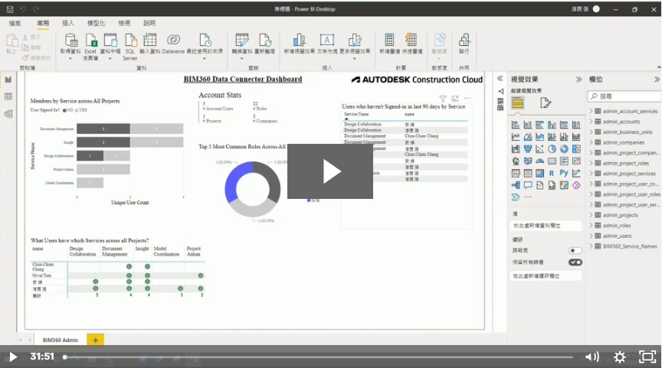Open the 轉換資料 transform data dropdown arrow
The image size is (662, 368).
[x=242, y=59]
